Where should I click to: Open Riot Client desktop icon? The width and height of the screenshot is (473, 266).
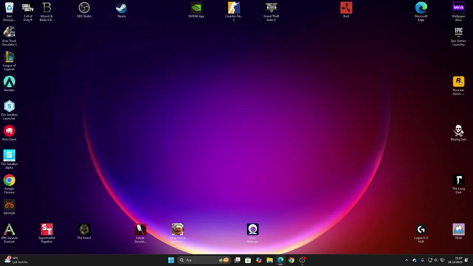9,133
